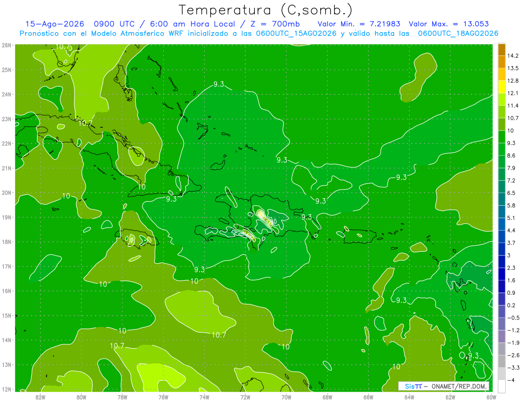Click the "12N" latitude axis label

[7, 389]
